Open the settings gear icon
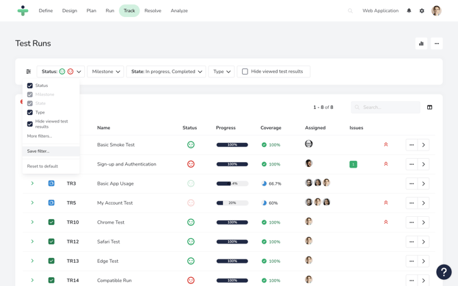Image resolution: width=458 pixels, height=286 pixels. tap(422, 11)
